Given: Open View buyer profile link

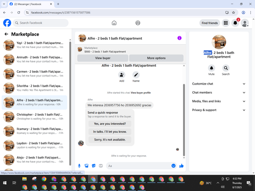Looking at the screenshot, I should (141, 93).
